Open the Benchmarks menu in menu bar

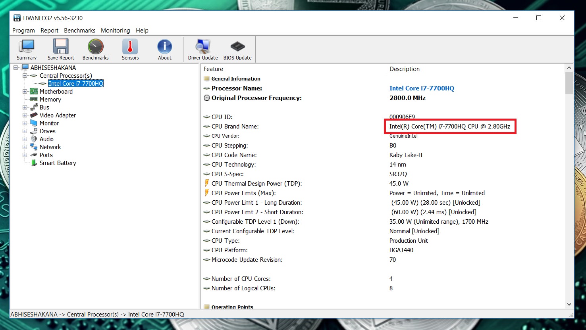coord(79,31)
